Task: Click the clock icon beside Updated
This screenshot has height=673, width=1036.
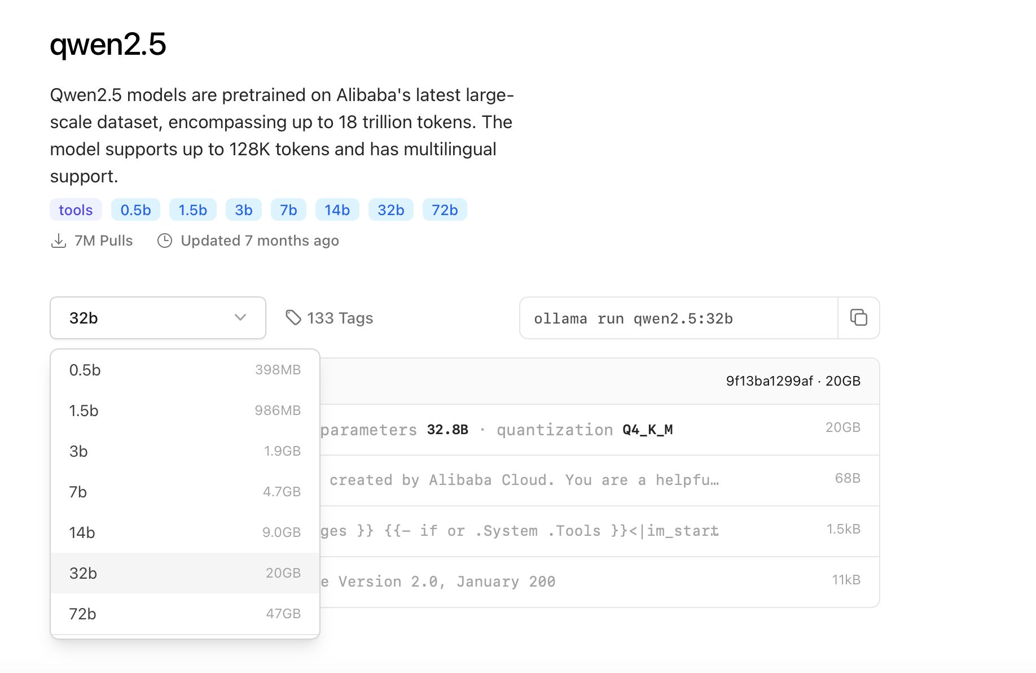Action: click(x=165, y=241)
